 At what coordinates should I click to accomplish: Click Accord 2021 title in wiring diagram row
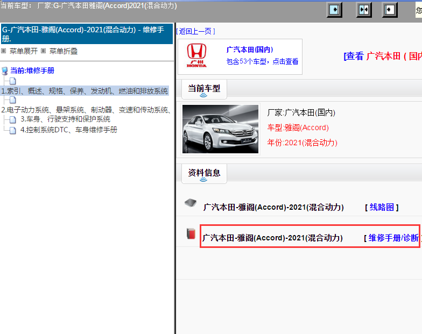pos(273,208)
